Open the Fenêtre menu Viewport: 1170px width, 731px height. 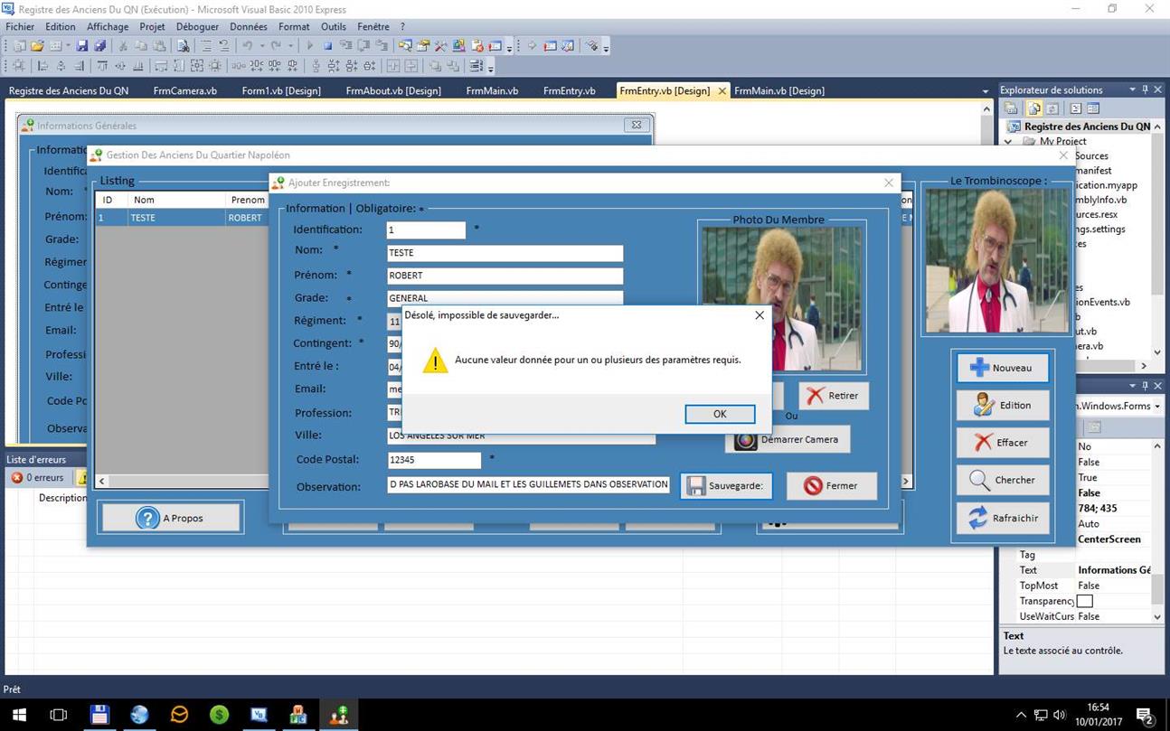click(x=373, y=27)
